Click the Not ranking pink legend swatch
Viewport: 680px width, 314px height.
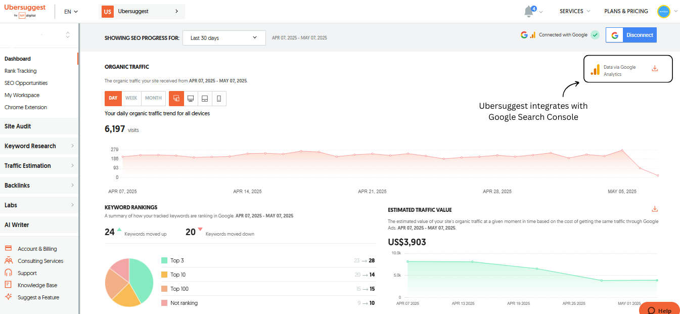tap(164, 303)
